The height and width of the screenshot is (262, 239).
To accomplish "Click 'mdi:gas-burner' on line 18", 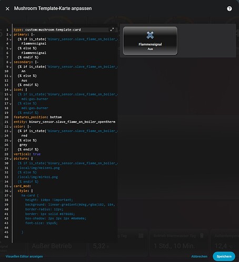I will pyautogui.click(x=35, y=108).
